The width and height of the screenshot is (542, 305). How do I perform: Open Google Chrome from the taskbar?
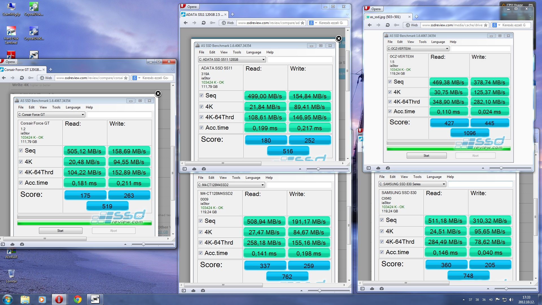pyautogui.click(x=77, y=299)
